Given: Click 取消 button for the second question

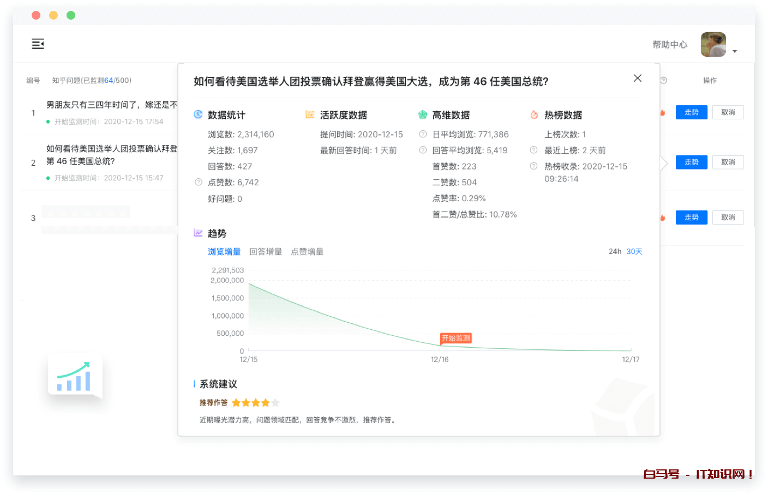Looking at the screenshot, I should click(728, 162).
